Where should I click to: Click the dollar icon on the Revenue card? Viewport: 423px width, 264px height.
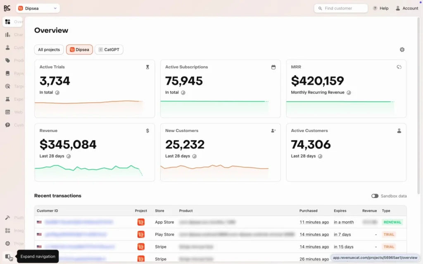pyautogui.click(x=147, y=130)
